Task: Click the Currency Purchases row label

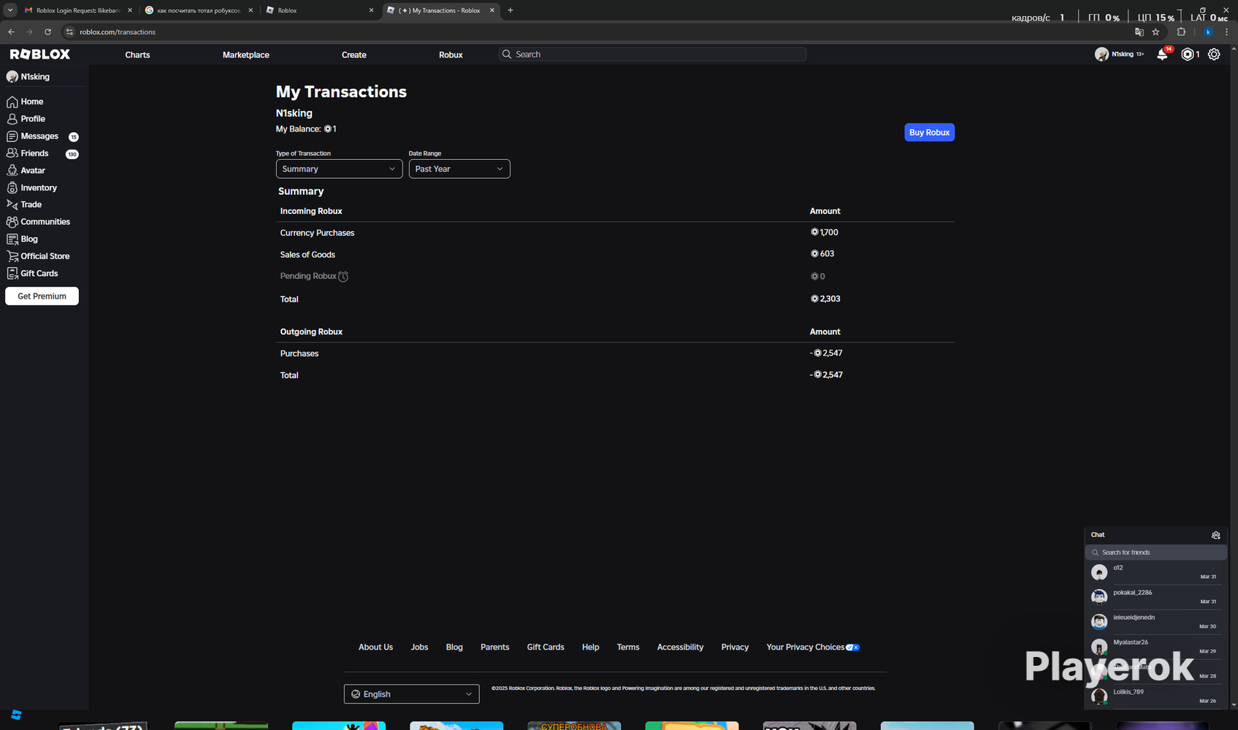Action: [x=317, y=233]
